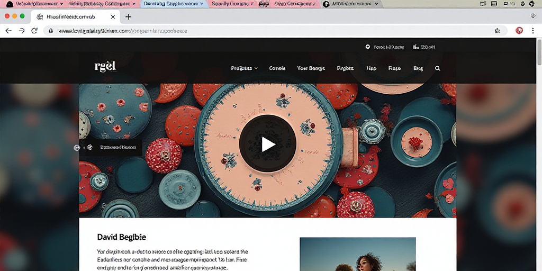
Task: Open the second item in the site navigation
Action: (277, 68)
